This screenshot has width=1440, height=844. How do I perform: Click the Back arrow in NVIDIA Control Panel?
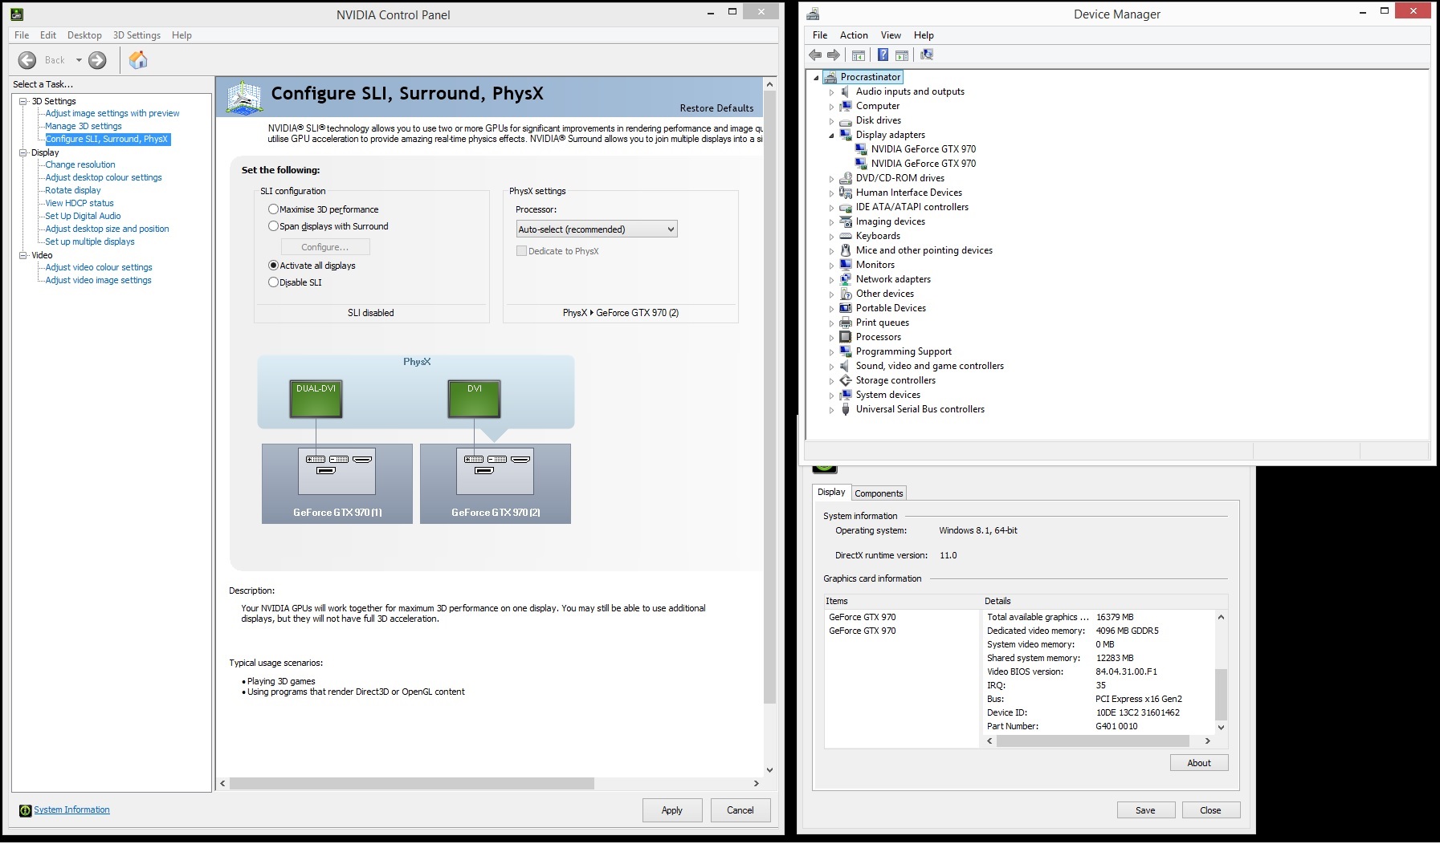pos(27,60)
